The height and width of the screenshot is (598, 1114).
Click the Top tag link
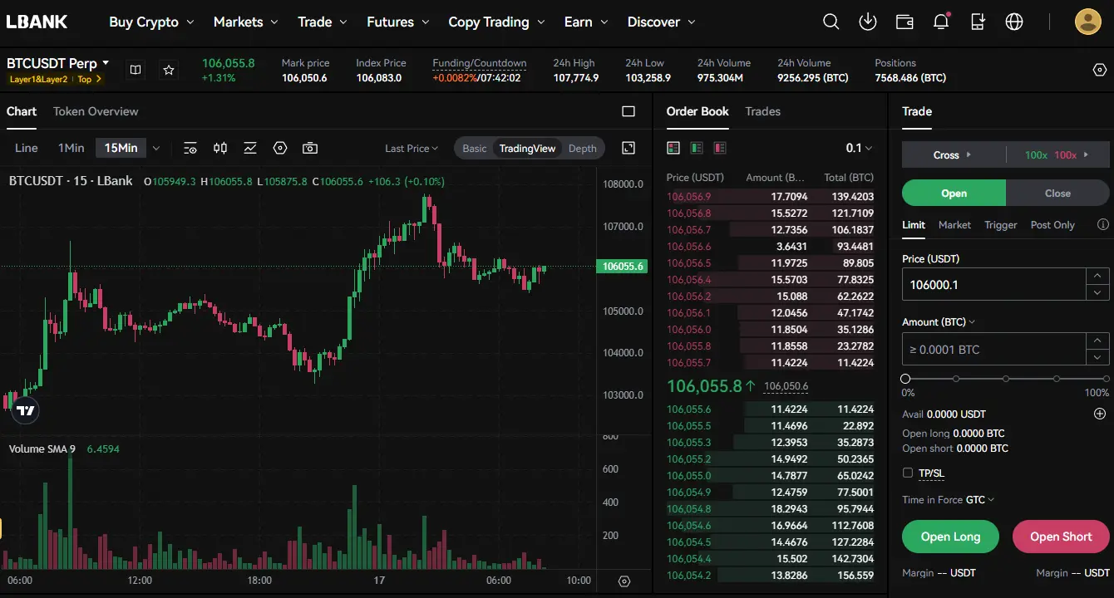tap(89, 80)
